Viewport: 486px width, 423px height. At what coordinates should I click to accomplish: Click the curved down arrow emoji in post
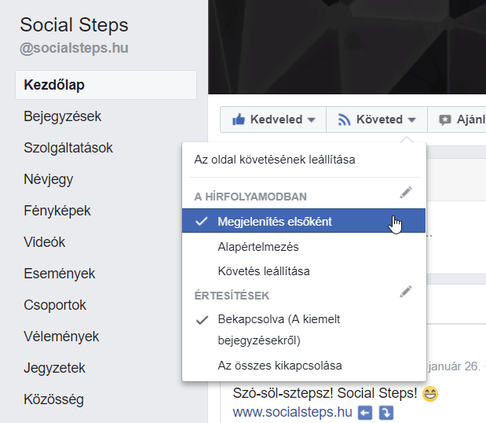click(386, 412)
